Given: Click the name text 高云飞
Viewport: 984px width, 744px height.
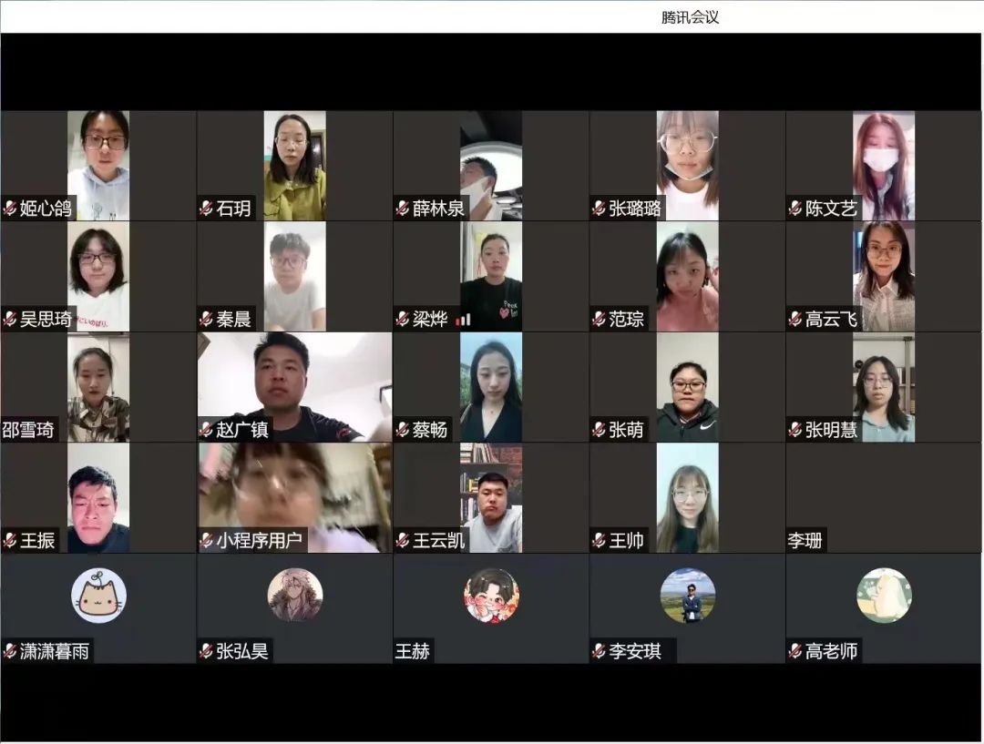Looking at the screenshot, I should point(832,320).
